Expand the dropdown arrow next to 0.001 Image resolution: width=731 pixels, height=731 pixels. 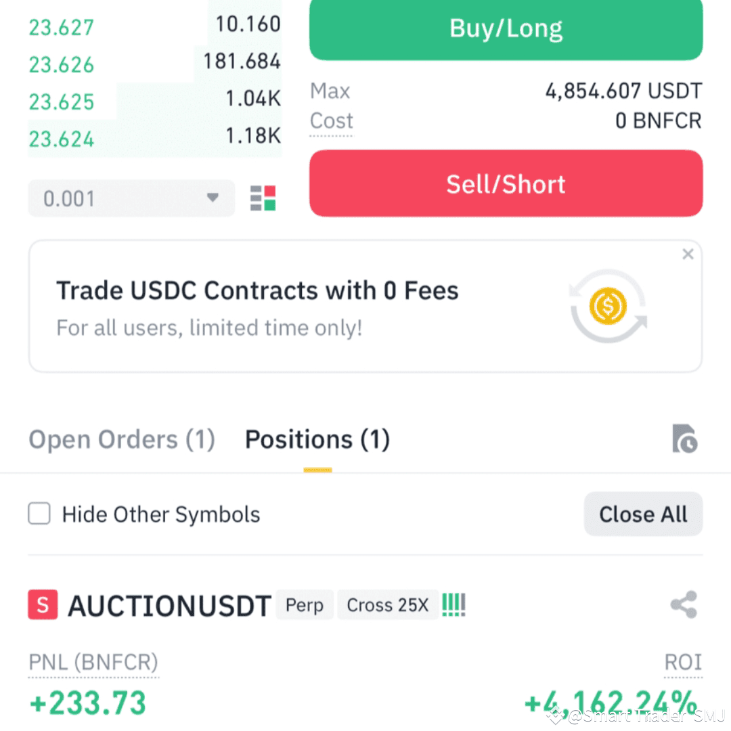(x=213, y=198)
